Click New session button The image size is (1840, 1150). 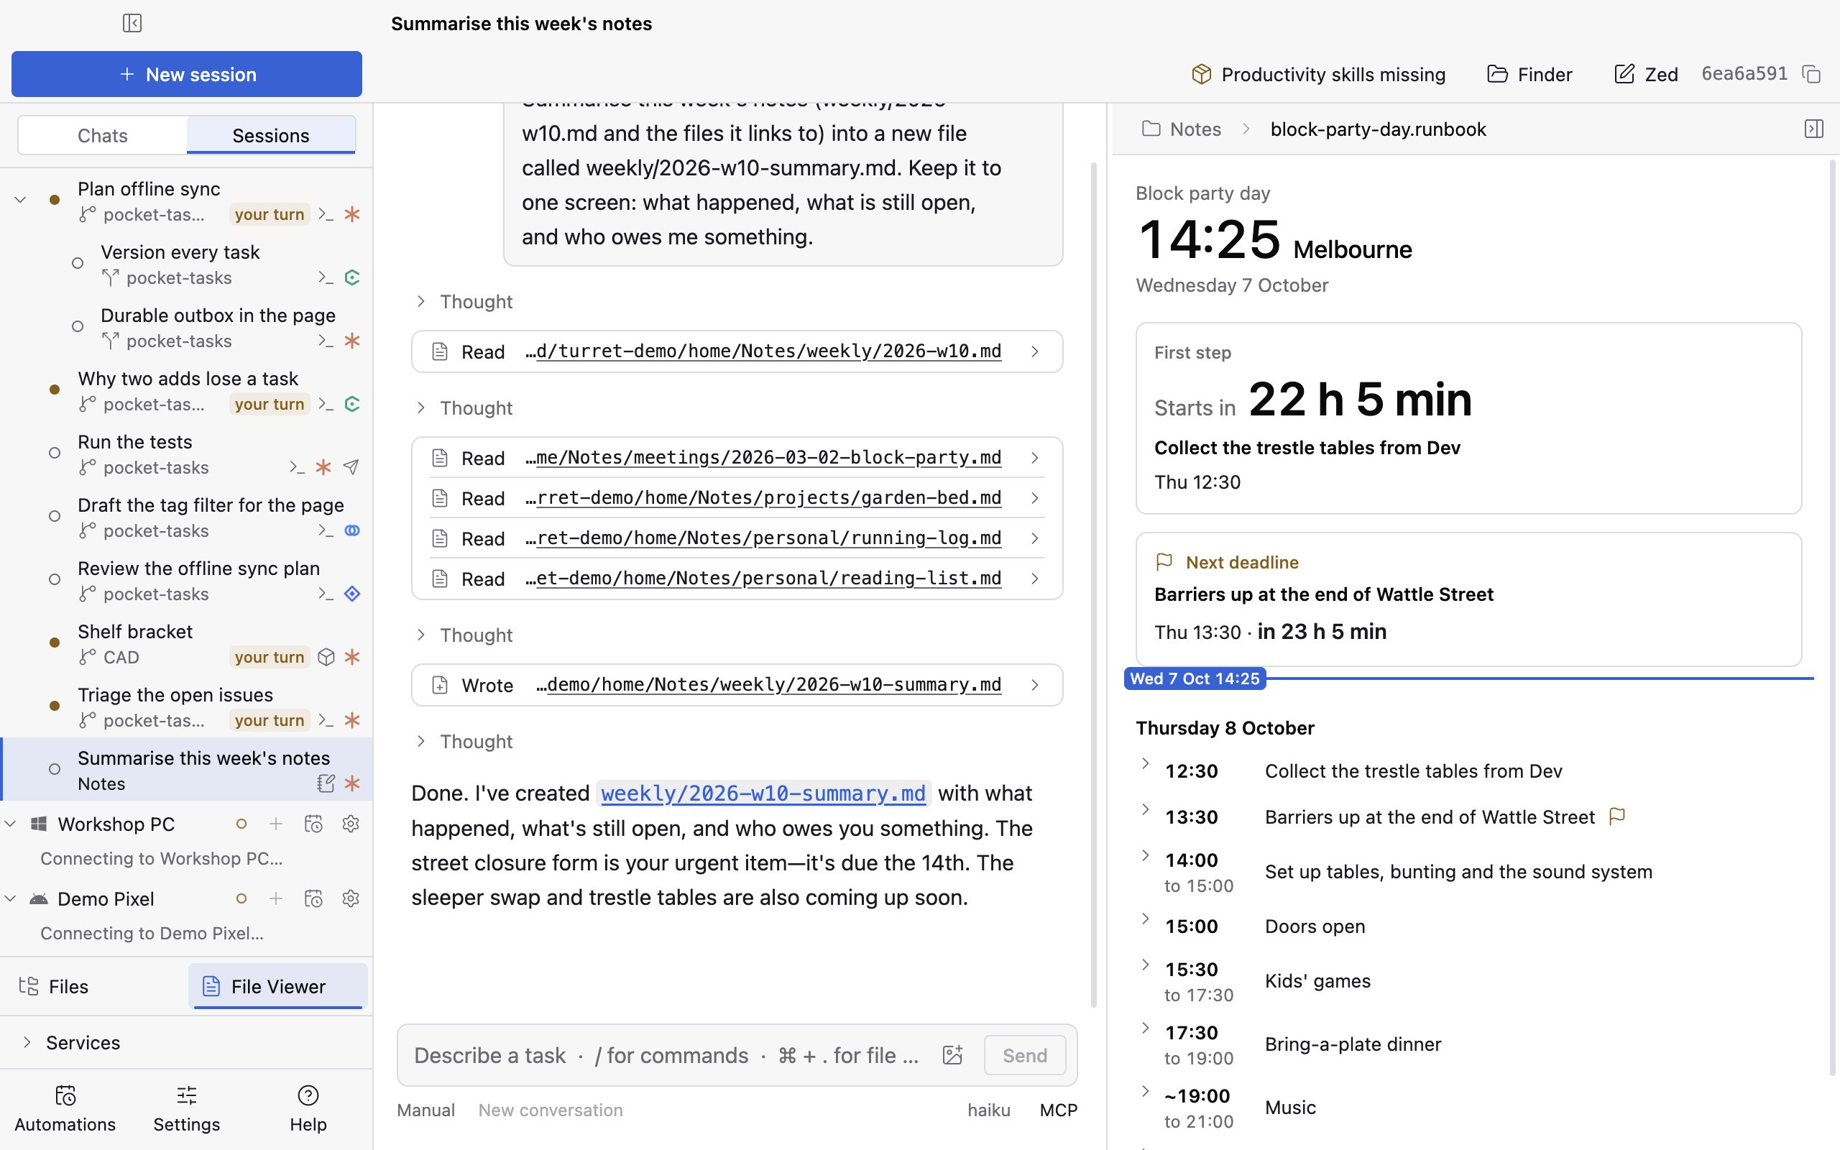[186, 74]
